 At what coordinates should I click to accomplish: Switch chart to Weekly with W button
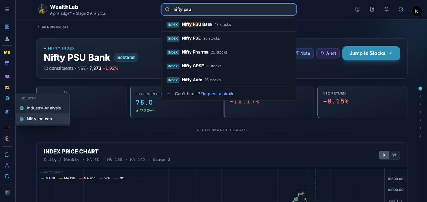(x=394, y=155)
